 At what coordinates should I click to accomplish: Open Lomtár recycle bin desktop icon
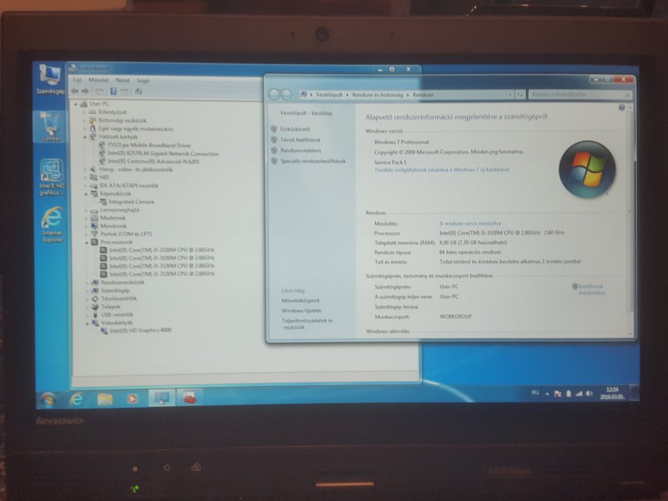coord(51,126)
